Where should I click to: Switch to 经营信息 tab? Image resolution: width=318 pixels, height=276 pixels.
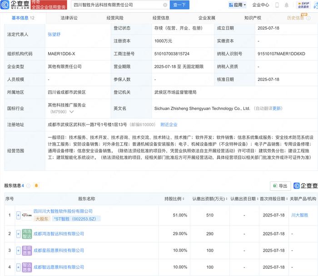tap(161, 18)
